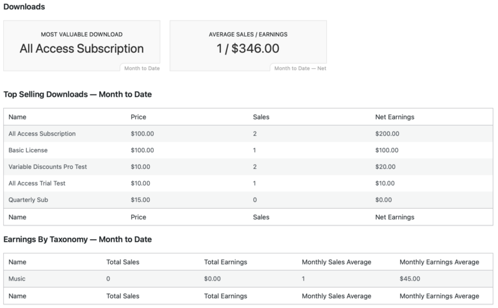
Task: Select the 'Month to Date' label under Most Valuable Download
Action: pyautogui.click(x=140, y=68)
